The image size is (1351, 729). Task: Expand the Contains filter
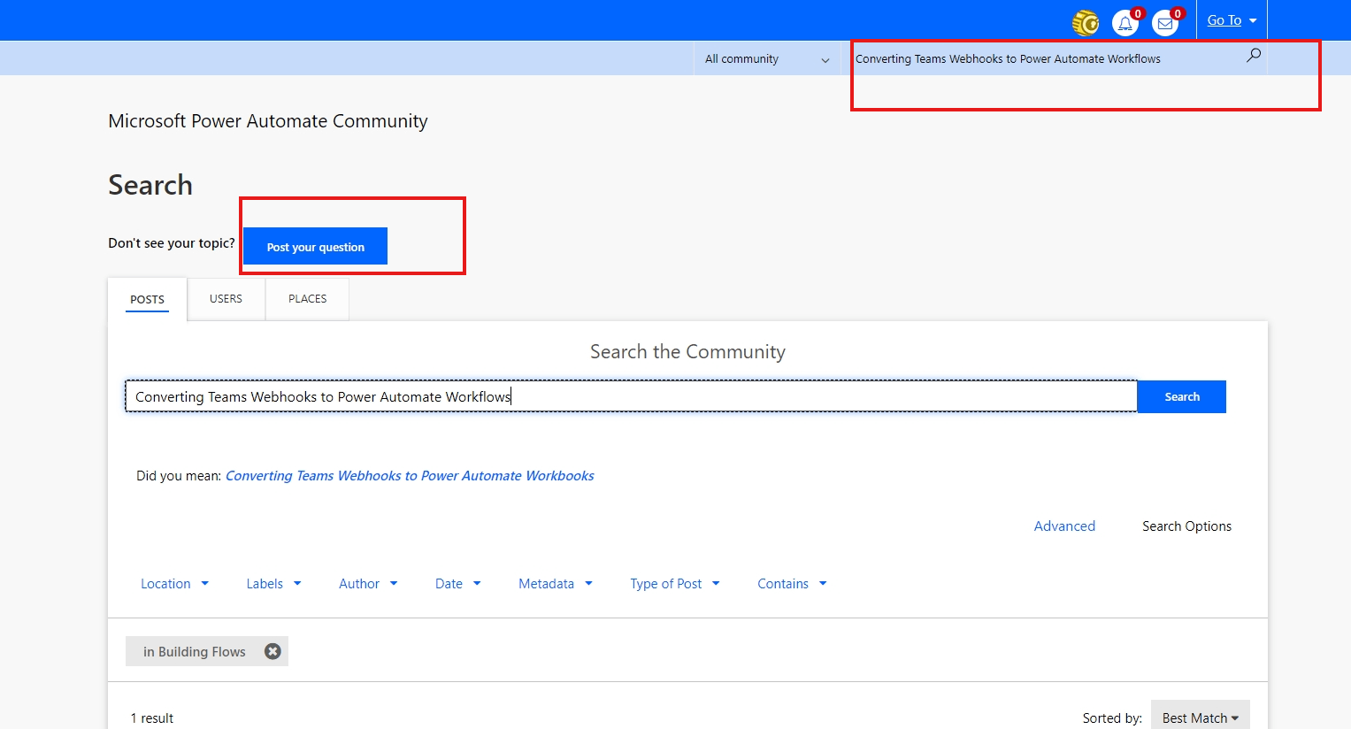coord(792,584)
